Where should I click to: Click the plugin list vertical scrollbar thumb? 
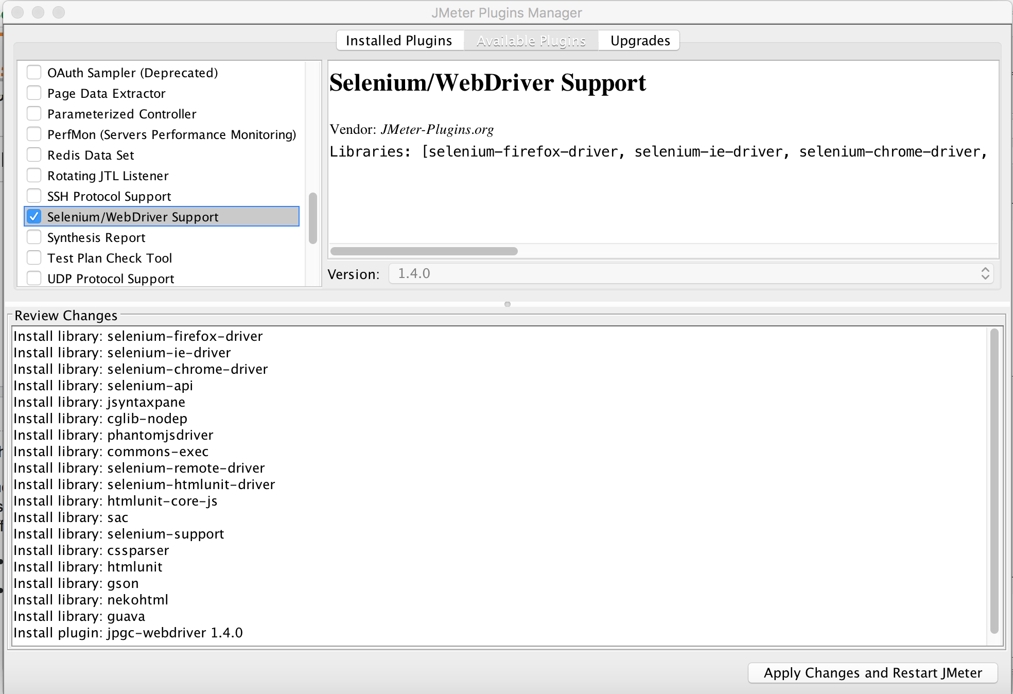click(313, 218)
